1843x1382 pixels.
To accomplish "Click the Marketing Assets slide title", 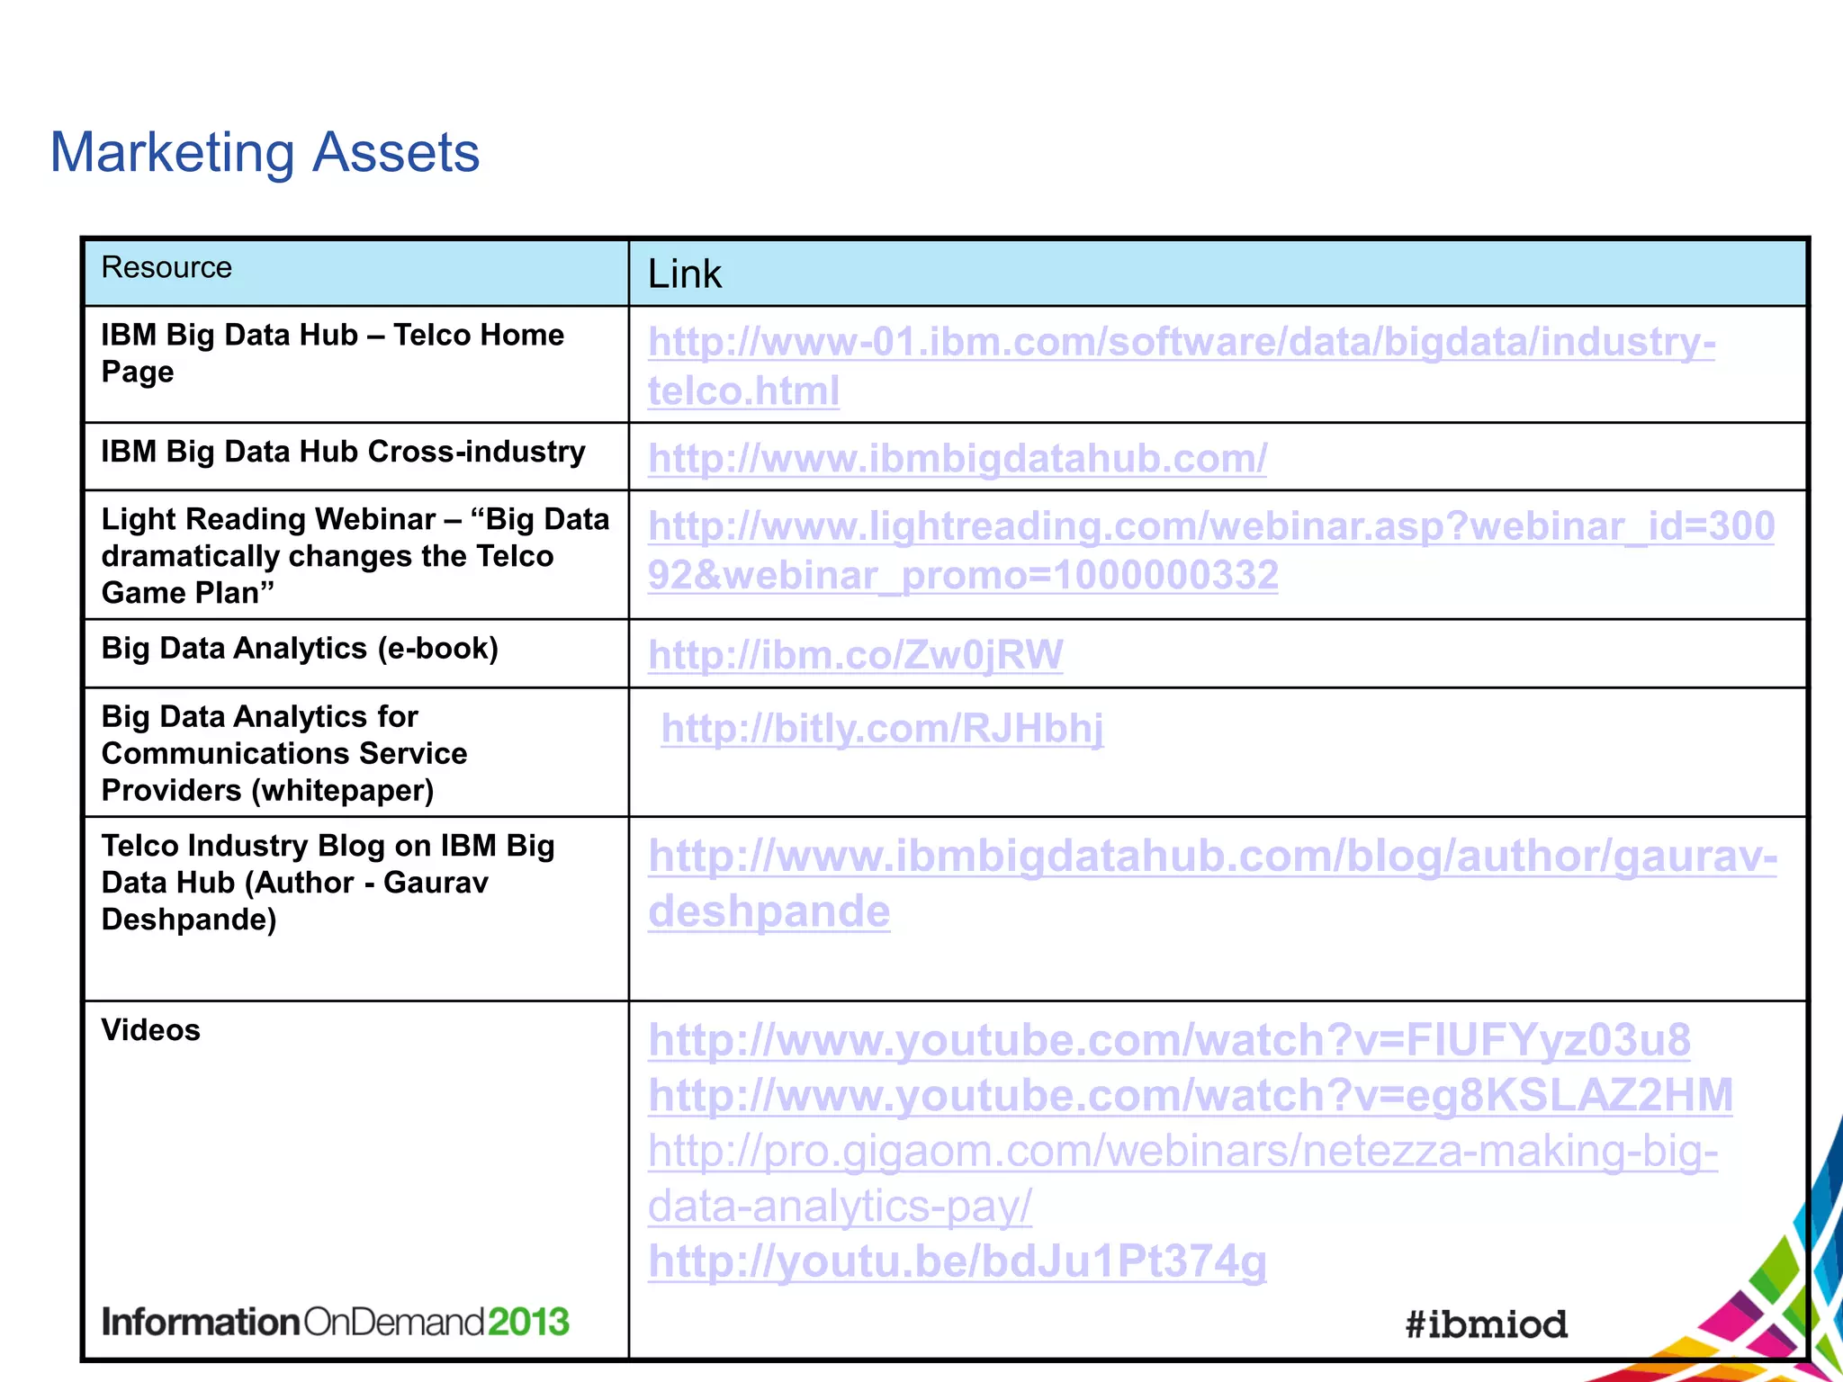I will 265,152.
